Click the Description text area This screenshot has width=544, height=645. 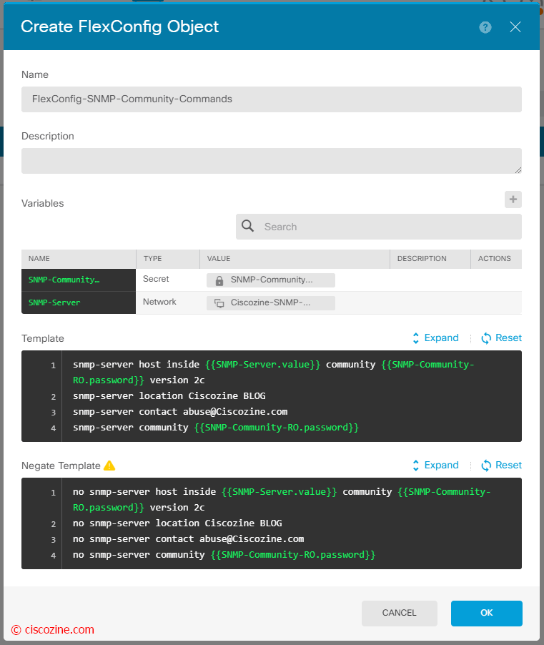coord(272,161)
